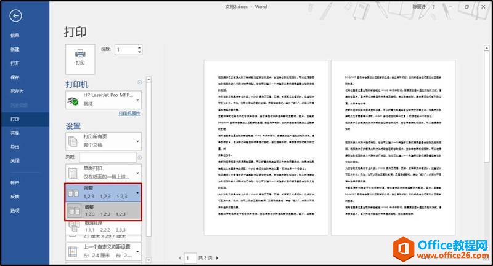
Task: Increase the 份数 copies stepper
Action: [140, 47]
